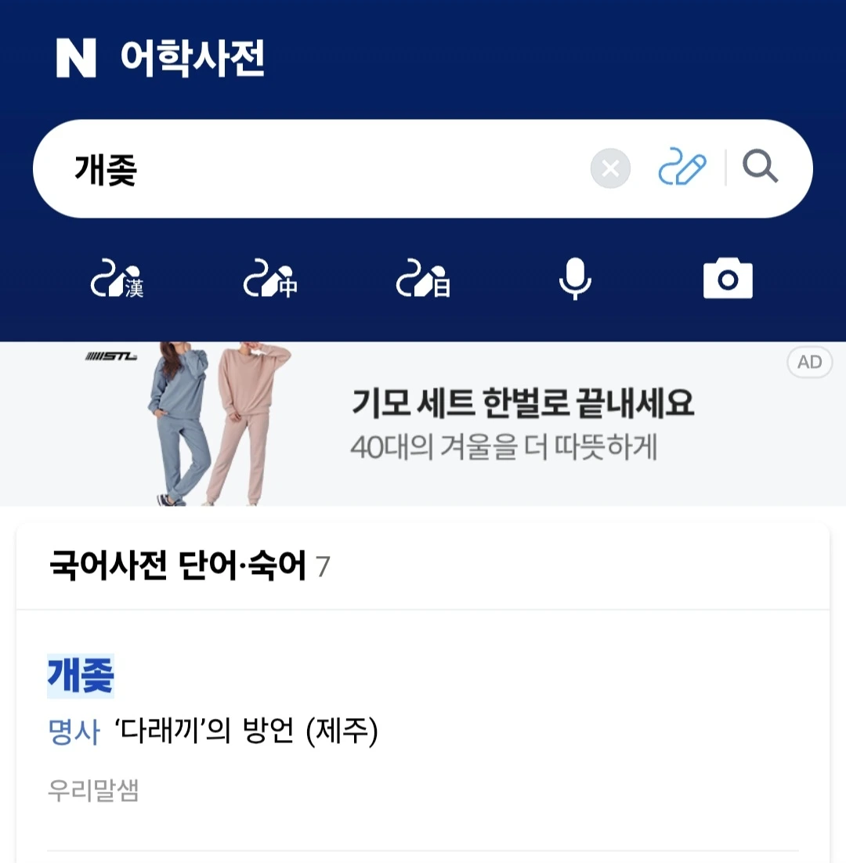Open camera search icon

pos(728,279)
